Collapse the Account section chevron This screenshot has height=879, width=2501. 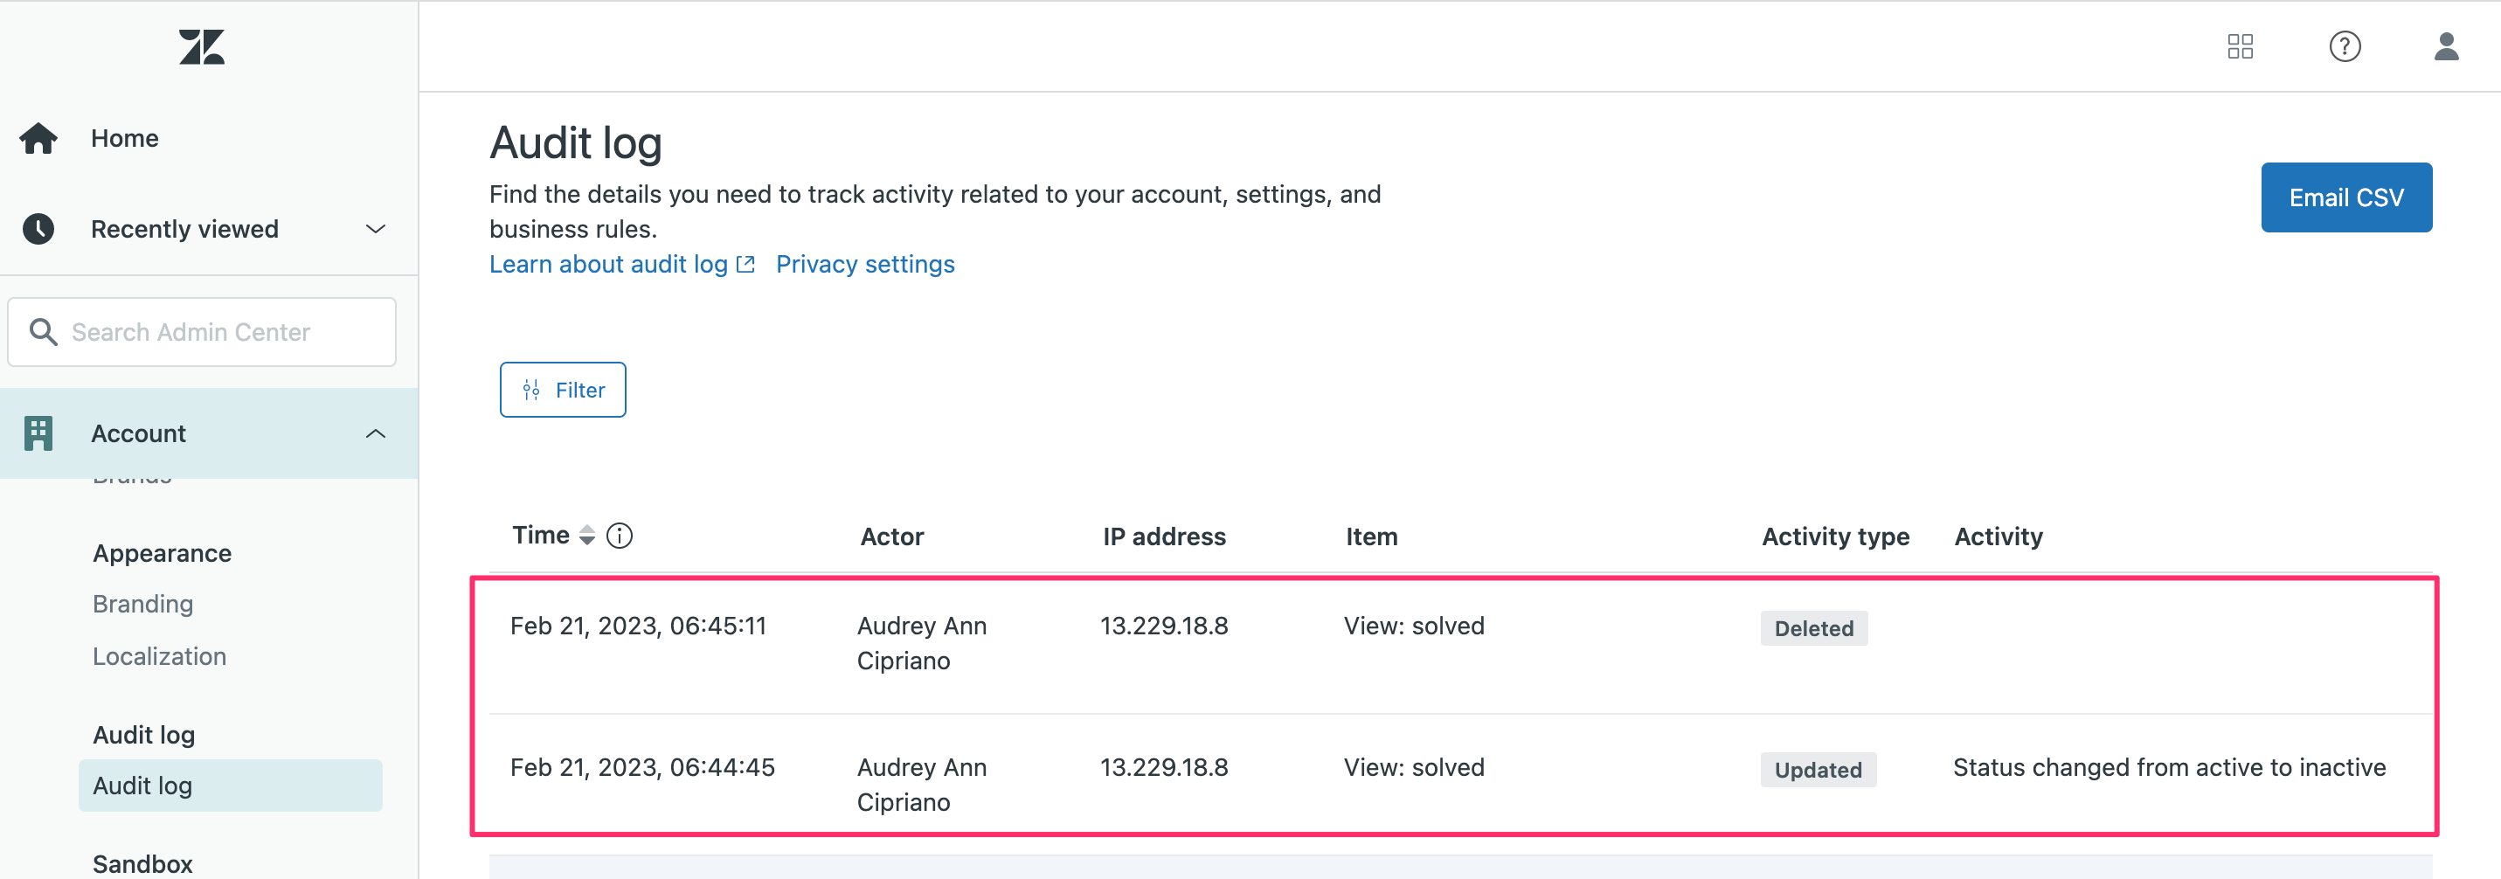pyautogui.click(x=375, y=433)
